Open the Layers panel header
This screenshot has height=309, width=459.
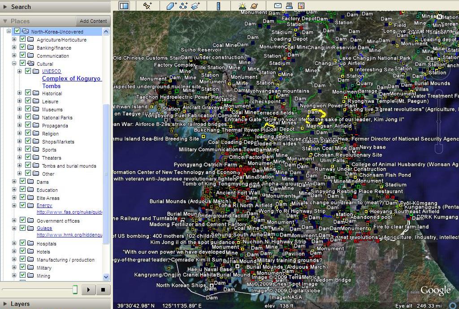pyautogui.click(x=20, y=304)
